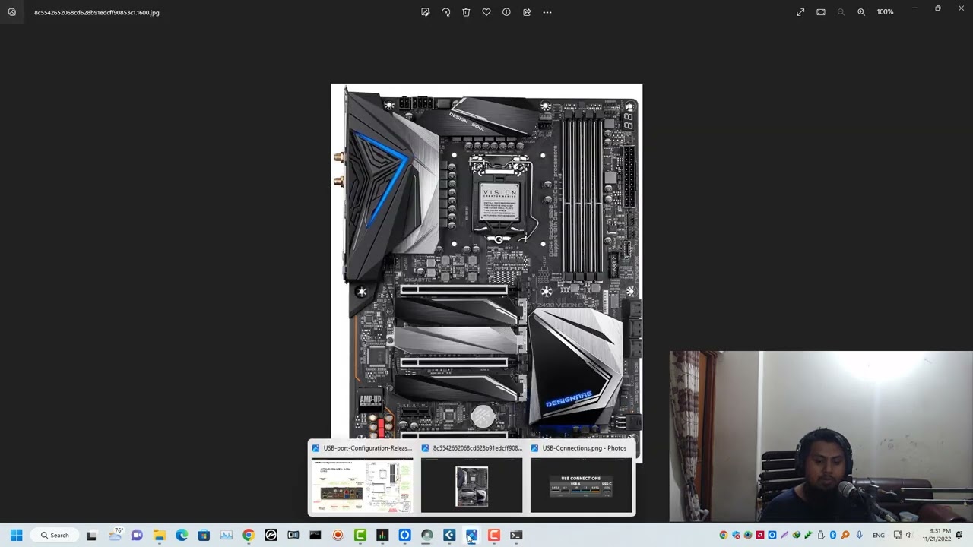Open the weather widget showing 76°
Viewport: 973px width, 547px height.
115,535
